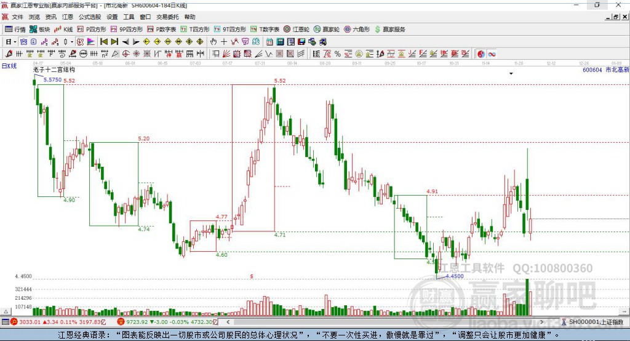
Task: Open the P数字表 tool
Action: 162,30
